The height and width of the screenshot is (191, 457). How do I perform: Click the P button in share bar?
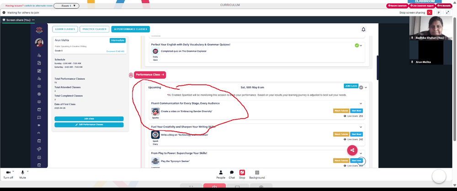[x=438, y=12]
